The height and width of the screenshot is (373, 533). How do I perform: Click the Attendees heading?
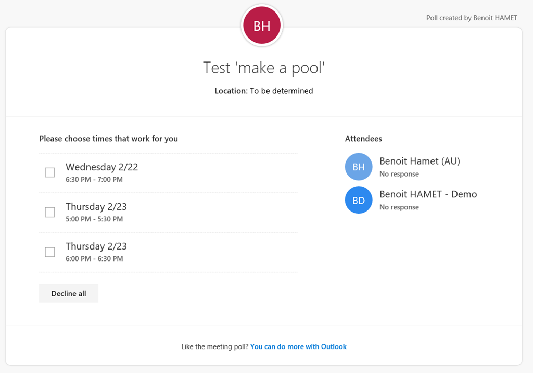pos(363,139)
